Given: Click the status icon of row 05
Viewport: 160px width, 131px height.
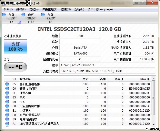Looking at the screenshot, I should tap(7, 84).
